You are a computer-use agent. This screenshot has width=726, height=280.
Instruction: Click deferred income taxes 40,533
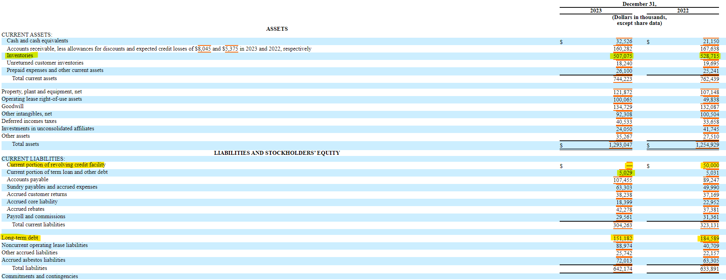tap(624, 122)
